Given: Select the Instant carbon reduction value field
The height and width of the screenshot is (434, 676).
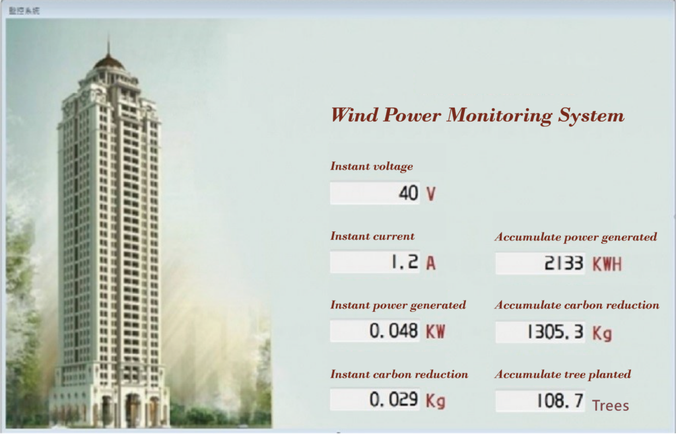Looking at the screenshot, I should (375, 400).
